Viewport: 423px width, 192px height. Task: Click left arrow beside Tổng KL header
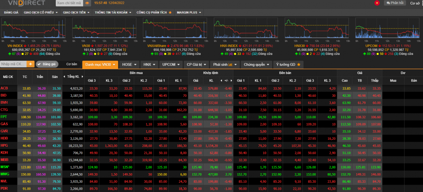tap(64, 77)
